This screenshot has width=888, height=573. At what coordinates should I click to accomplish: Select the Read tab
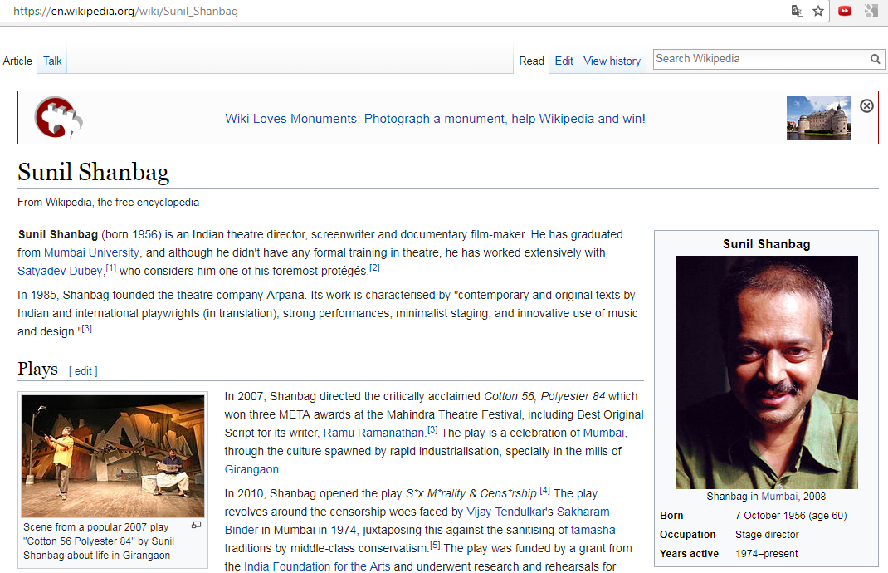[531, 61]
